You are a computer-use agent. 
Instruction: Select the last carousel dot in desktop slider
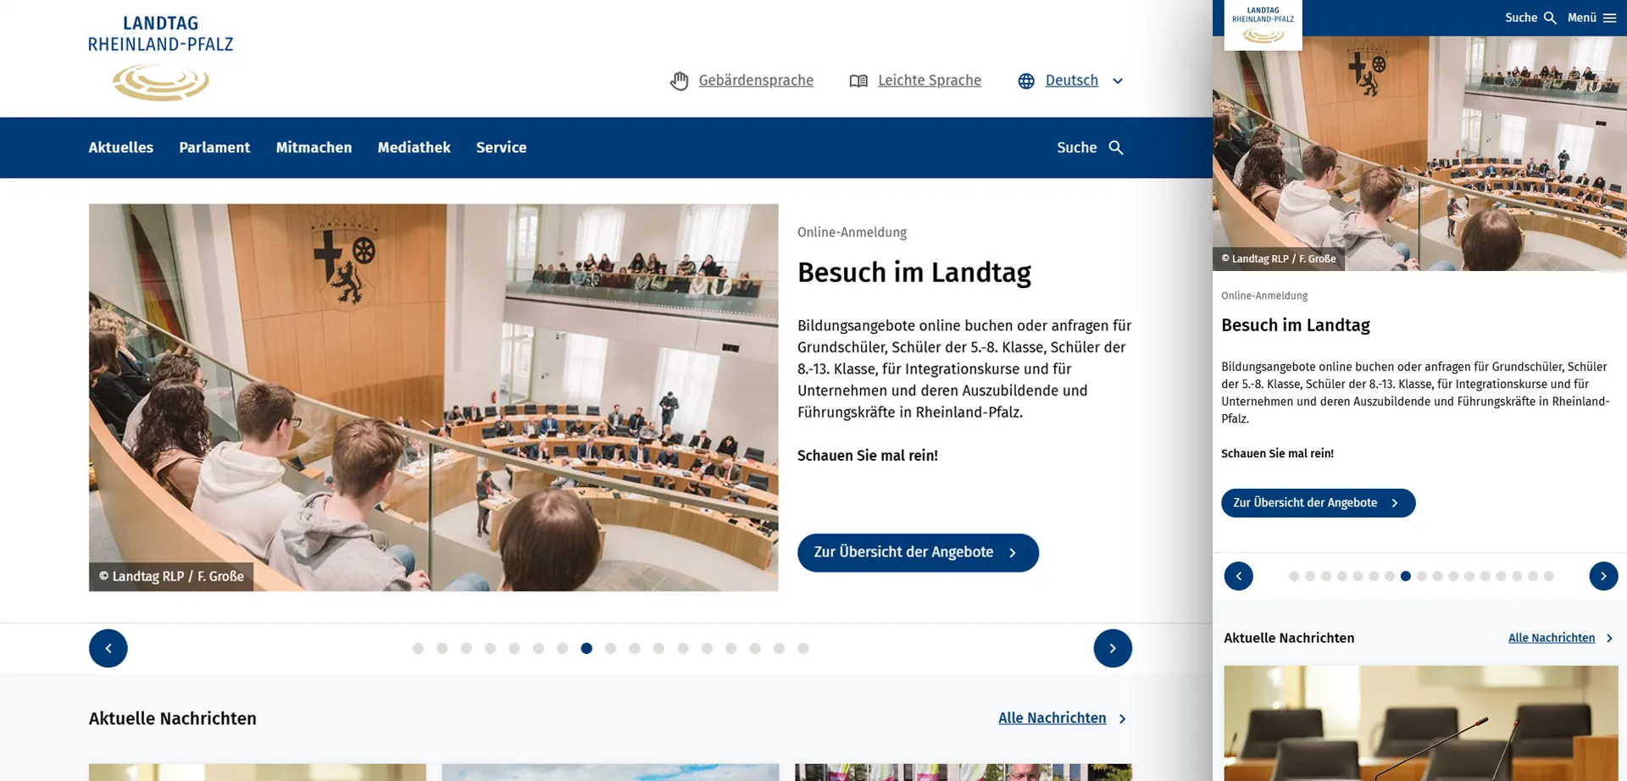tap(803, 649)
